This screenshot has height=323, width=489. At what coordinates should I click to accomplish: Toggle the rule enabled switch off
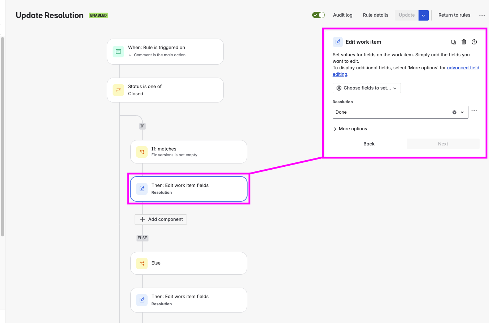[x=319, y=15]
